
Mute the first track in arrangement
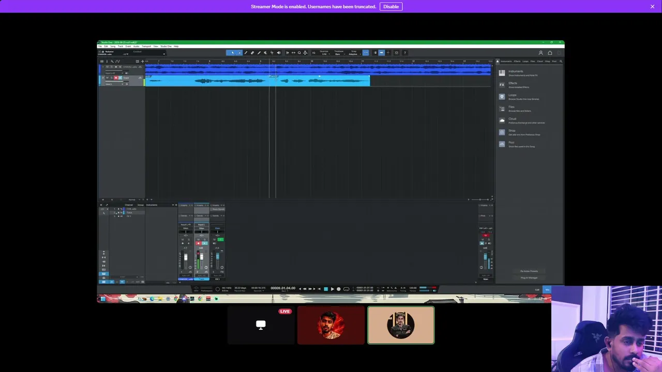point(107,67)
